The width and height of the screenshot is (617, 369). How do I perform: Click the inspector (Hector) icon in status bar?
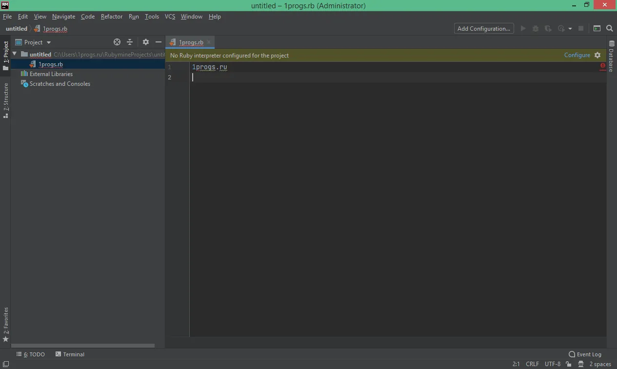[580, 364]
